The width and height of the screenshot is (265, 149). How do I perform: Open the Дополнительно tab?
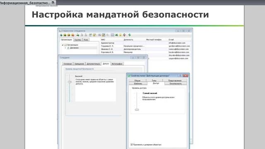click(x=93, y=64)
